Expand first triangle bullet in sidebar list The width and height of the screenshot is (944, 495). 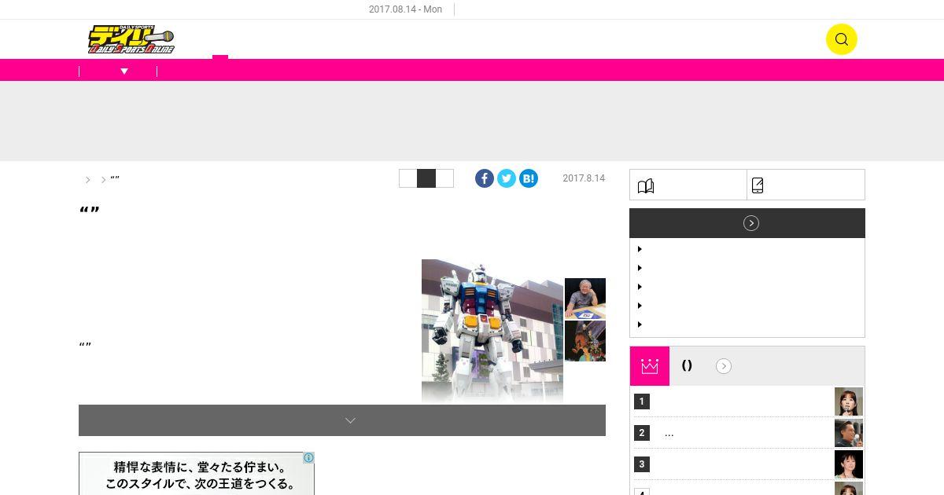click(640, 249)
